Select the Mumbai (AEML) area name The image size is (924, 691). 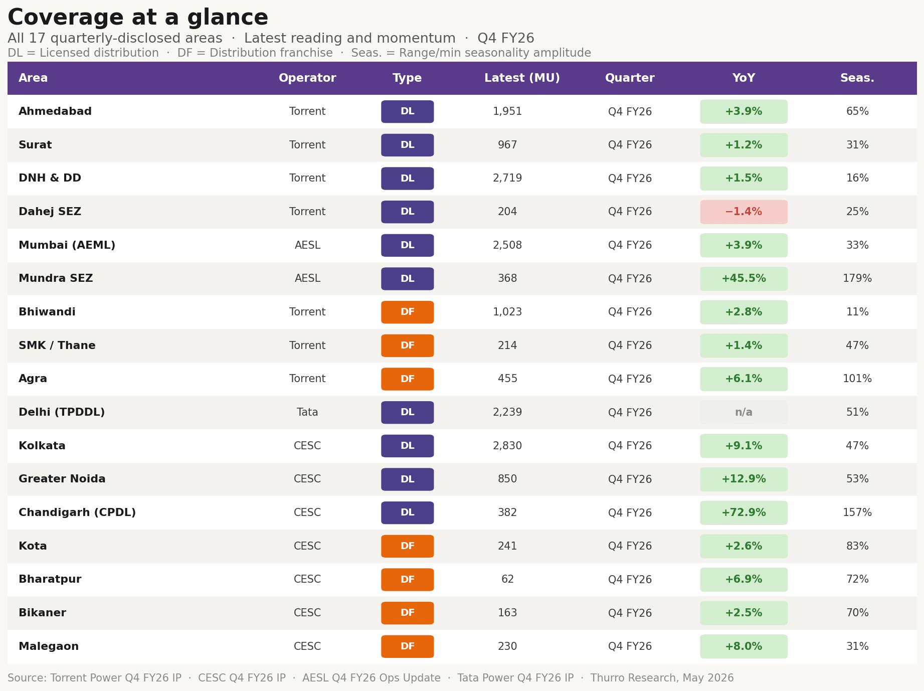pyautogui.click(x=67, y=245)
